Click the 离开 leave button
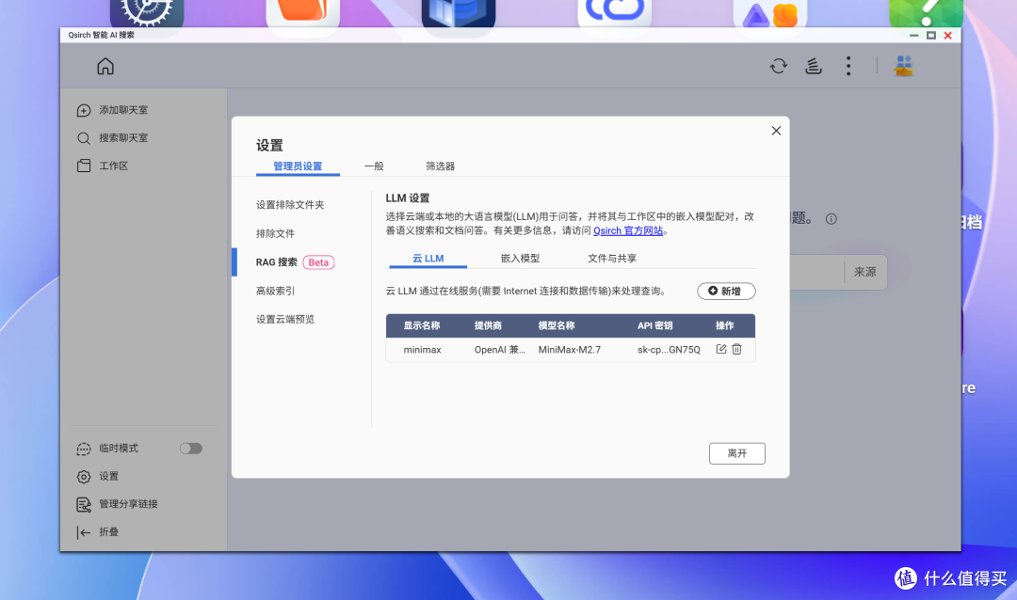Screen dimensions: 1017x600 [736, 453]
